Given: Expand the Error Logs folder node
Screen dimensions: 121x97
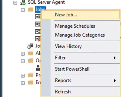Looking at the screenshot, I should coord(23,83).
